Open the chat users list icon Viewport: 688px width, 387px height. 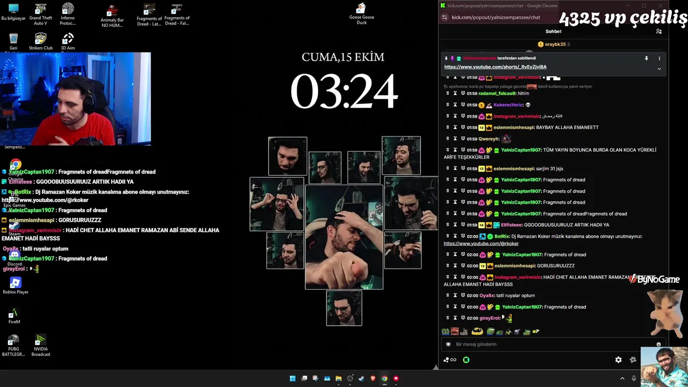pyautogui.click(x=659, y=31)
